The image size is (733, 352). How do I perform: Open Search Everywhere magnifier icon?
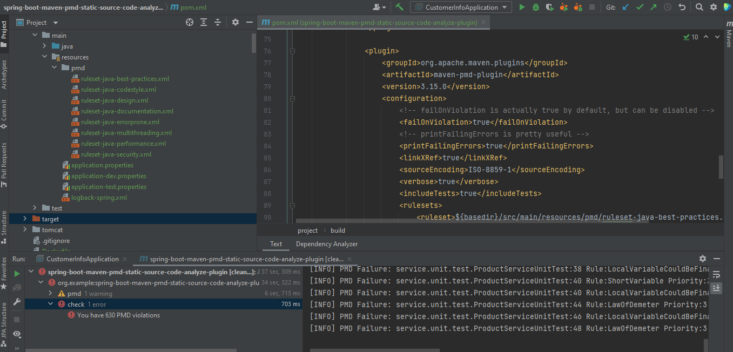pyautogui.click(x=700, y=7)
